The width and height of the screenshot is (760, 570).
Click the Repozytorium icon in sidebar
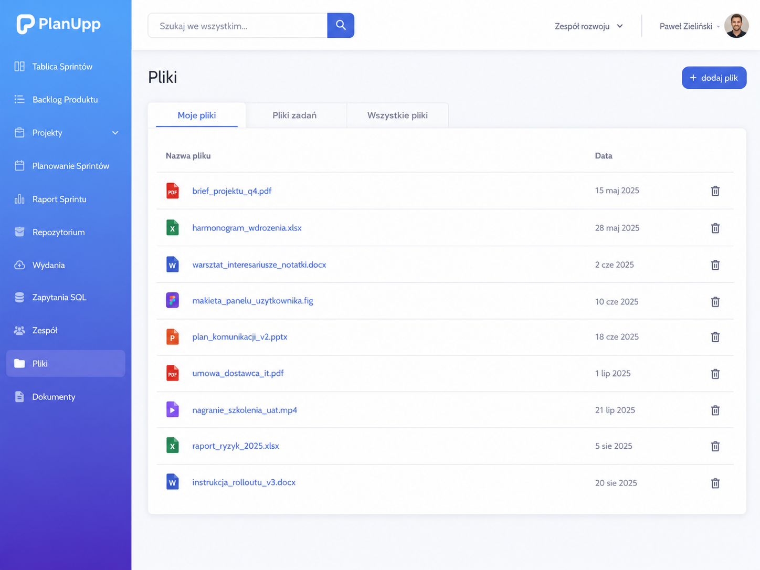(x=19, y=232)
